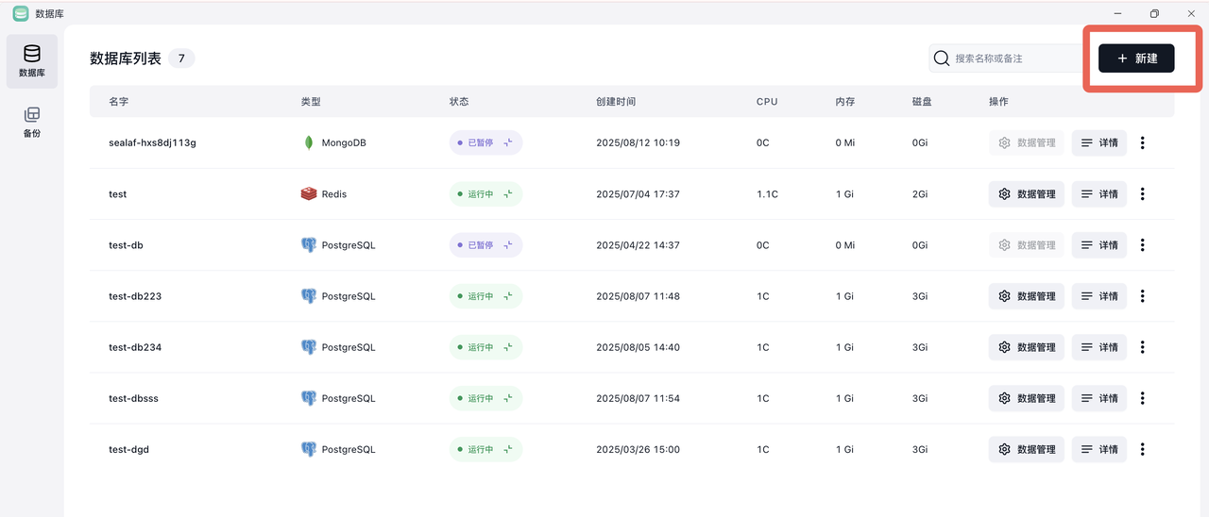Viewport: 1209px width, 517px height.
Task: Click 已暂停 status badge of sealaf-hxs8dj113g
Action: (x=485, y=142)
